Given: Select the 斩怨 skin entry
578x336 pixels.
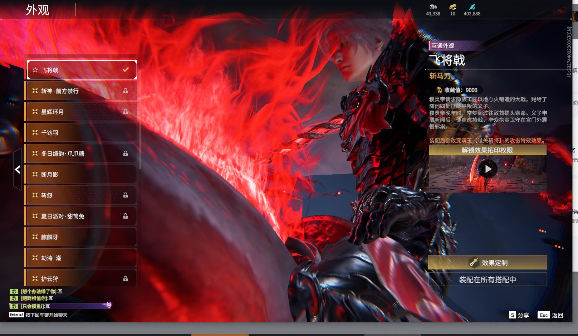Looking at the screenshot, I should (81, 195).
